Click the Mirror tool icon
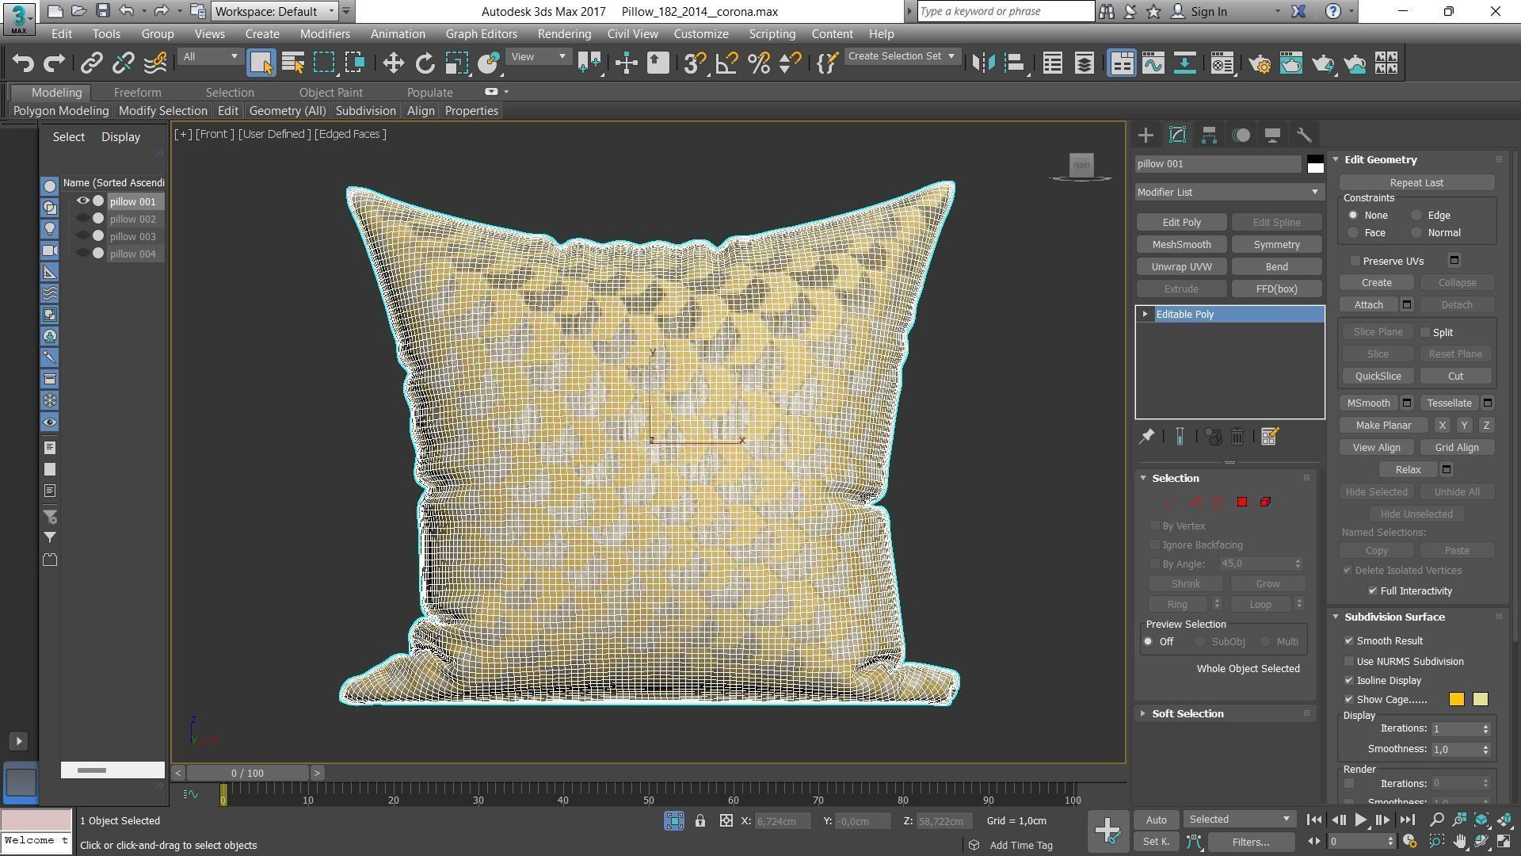The width and height of the screenshot is (1521, 856). point(983,63)
